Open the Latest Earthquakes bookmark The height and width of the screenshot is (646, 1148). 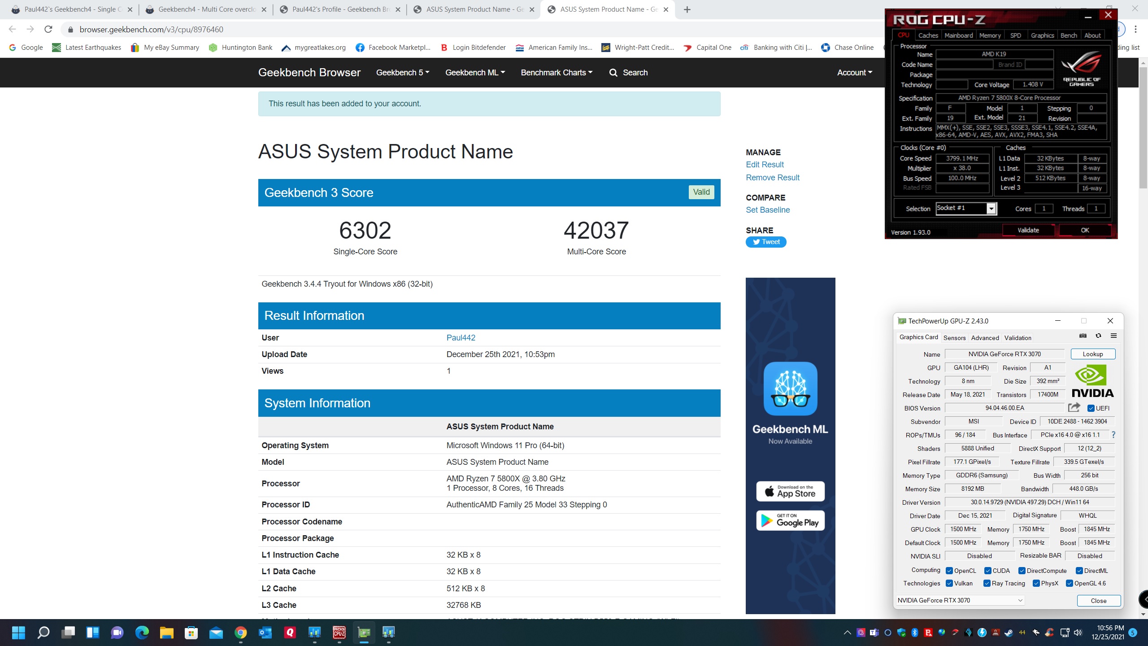87,48
